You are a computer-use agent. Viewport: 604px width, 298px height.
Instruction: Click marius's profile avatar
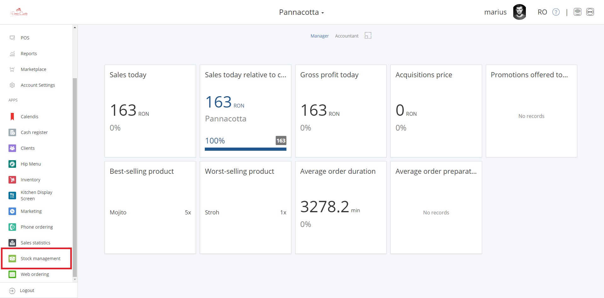[x=519, y=12]
